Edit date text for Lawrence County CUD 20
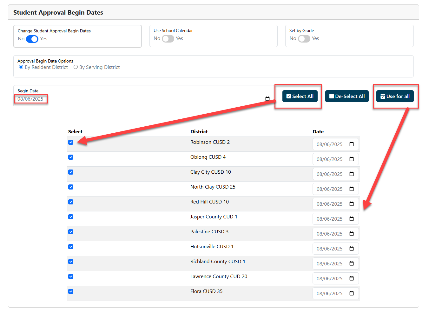Image resolution: width=429 pixels, height=313 pixels. [x=329, y=278]
